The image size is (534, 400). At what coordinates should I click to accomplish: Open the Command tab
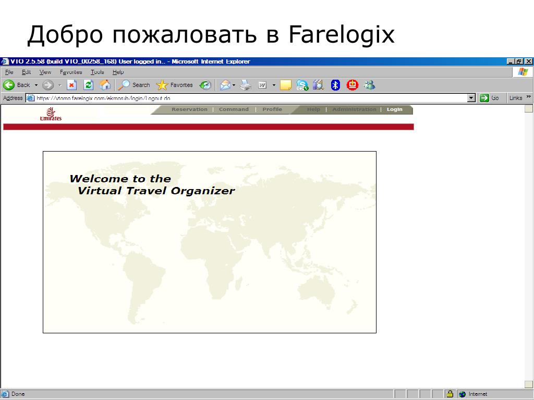pyautogui.click(x=234, y=109)
